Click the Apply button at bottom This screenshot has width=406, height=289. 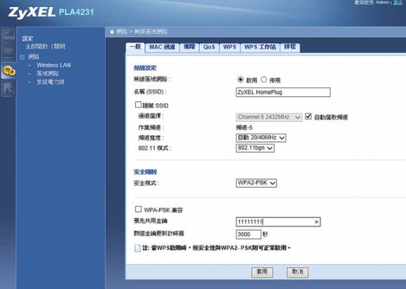[x=262, y=272]
